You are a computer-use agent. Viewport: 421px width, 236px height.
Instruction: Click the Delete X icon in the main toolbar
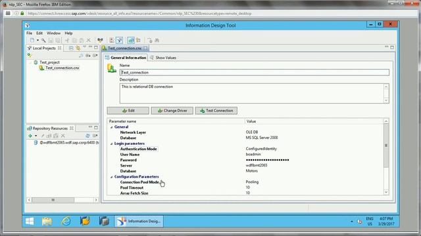(88, 41)
